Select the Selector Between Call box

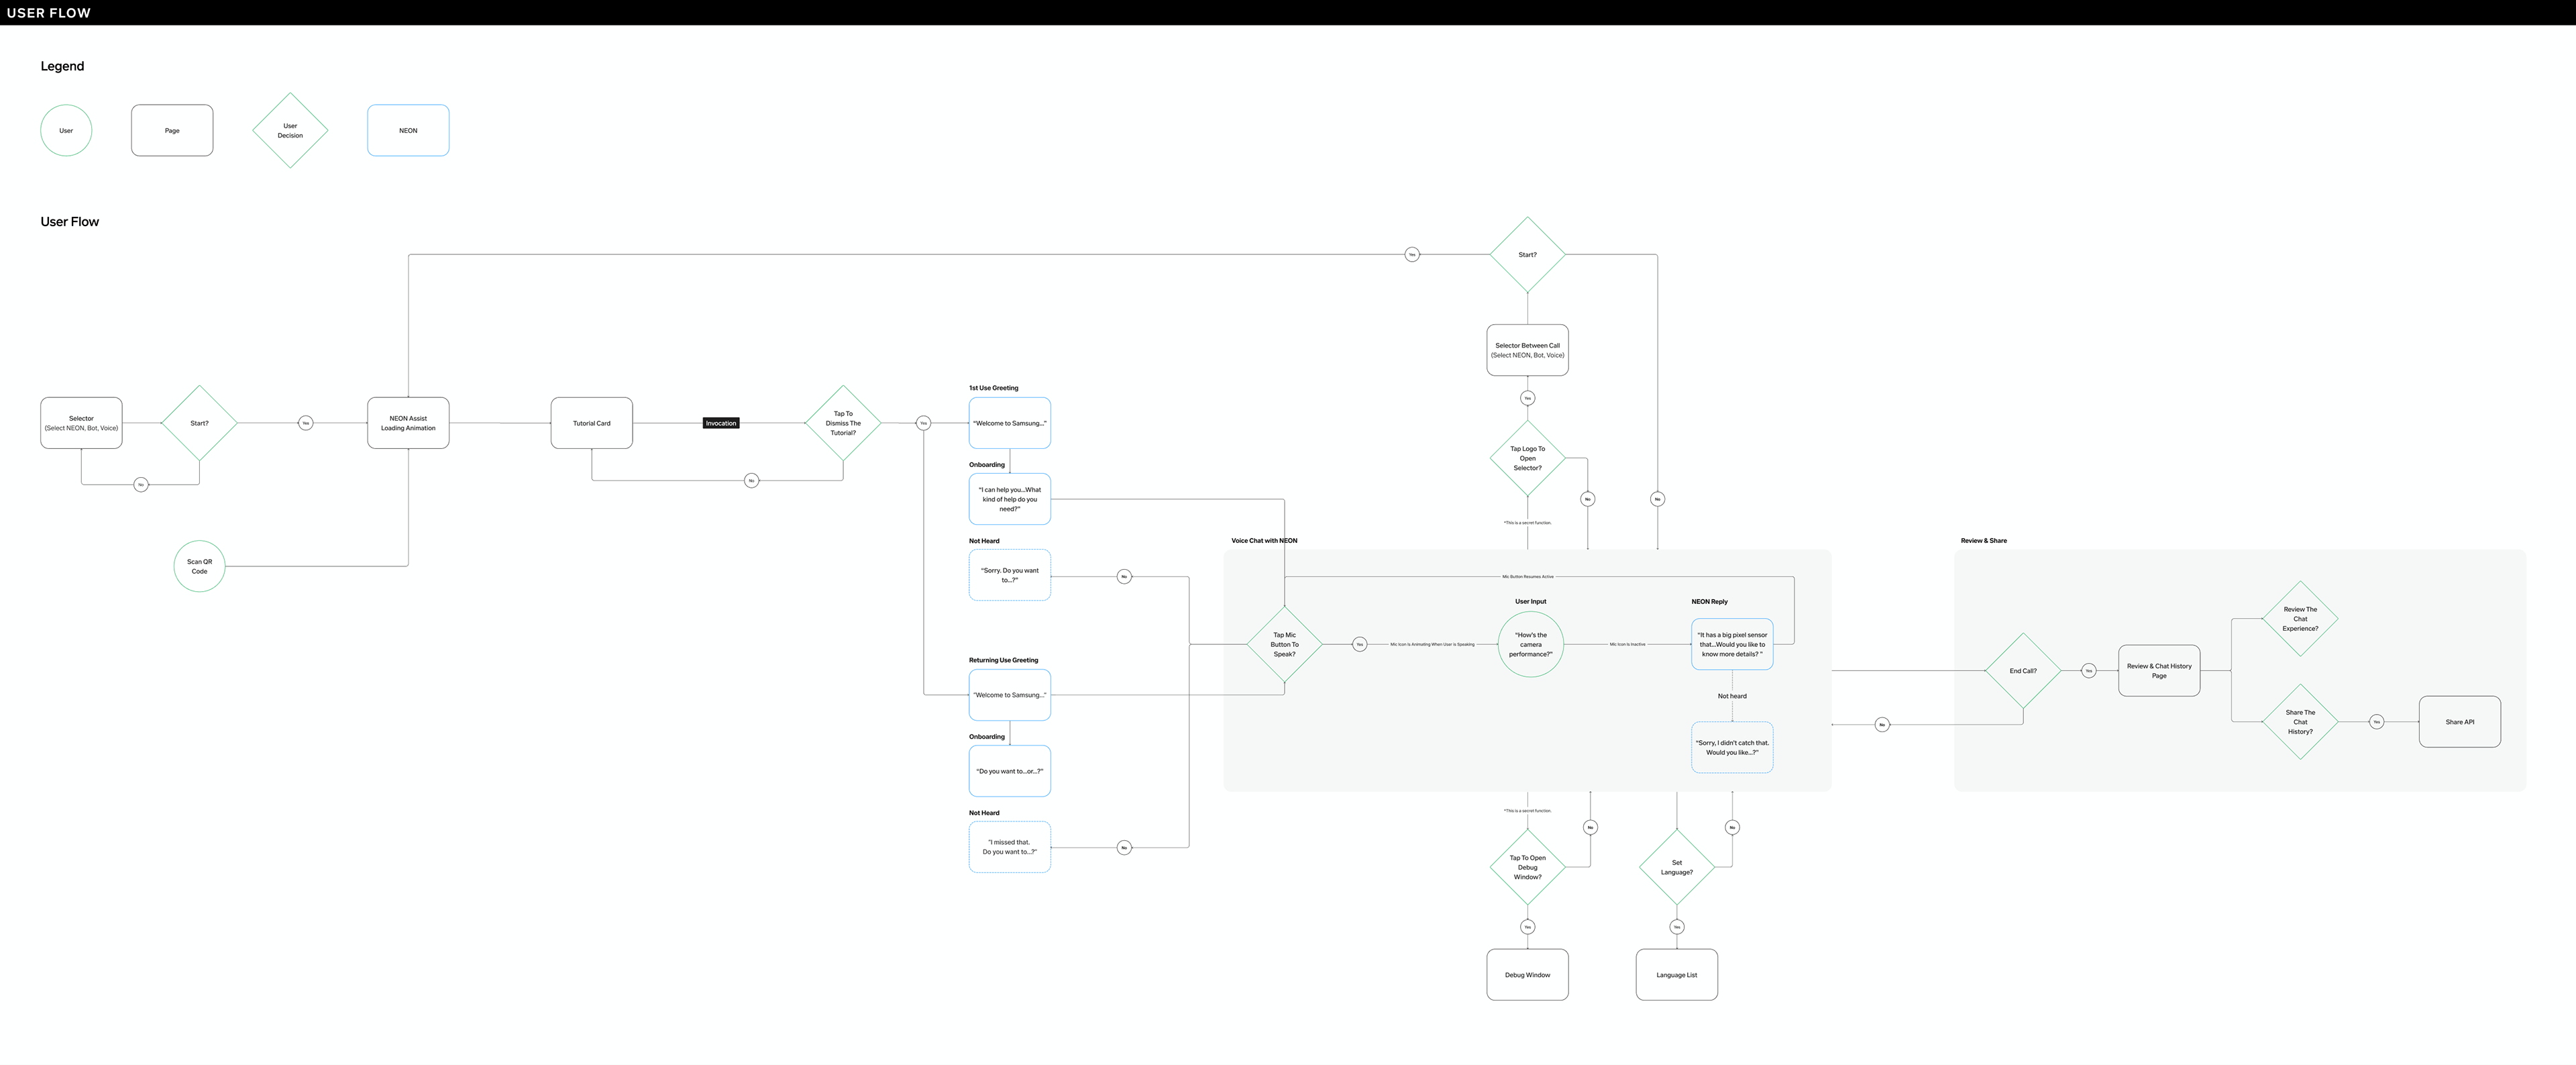pyautogui.click(x=1527, y=350)
